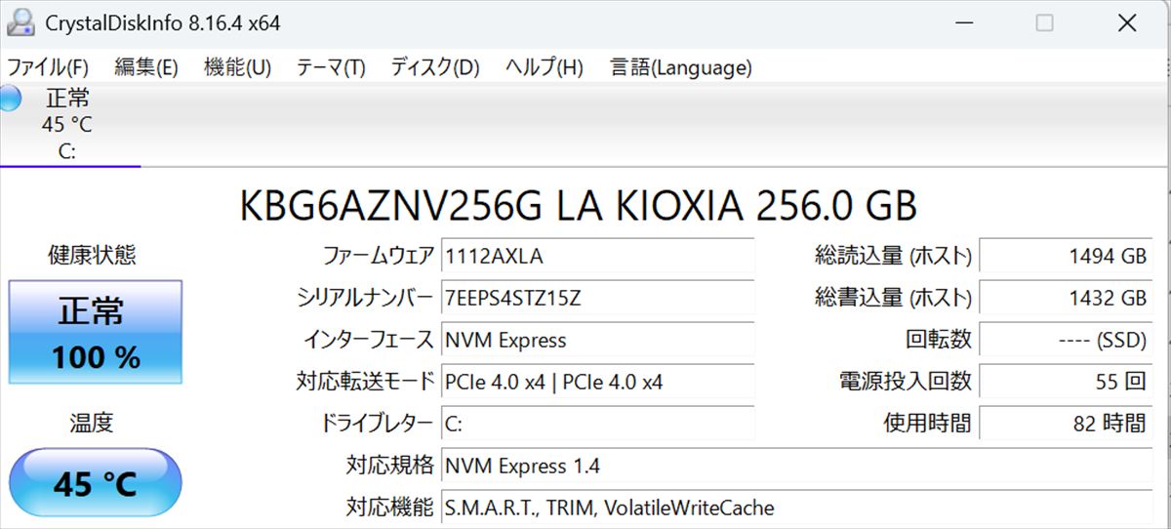Click the power on hours value 82 時間

(1066, 424)
